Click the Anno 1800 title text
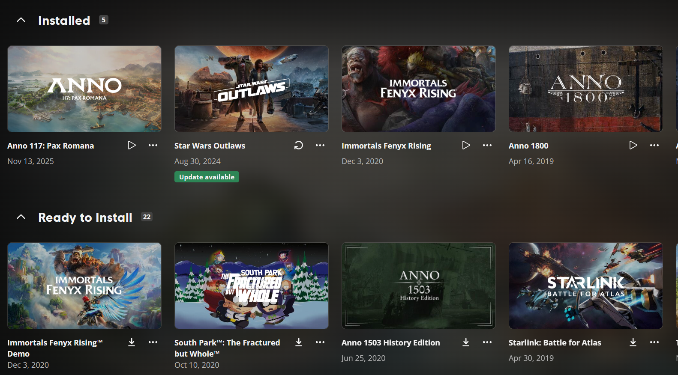The width and height of the screenshot is (678, 375). 528,146
